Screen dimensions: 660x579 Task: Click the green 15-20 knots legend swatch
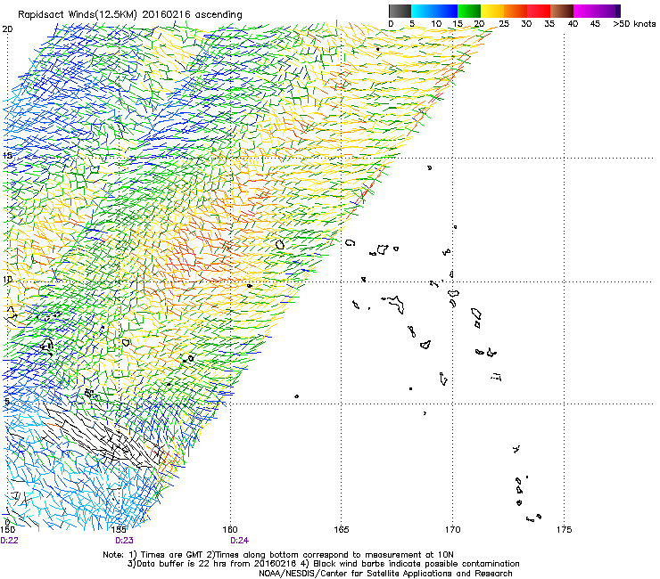[469, 11]
